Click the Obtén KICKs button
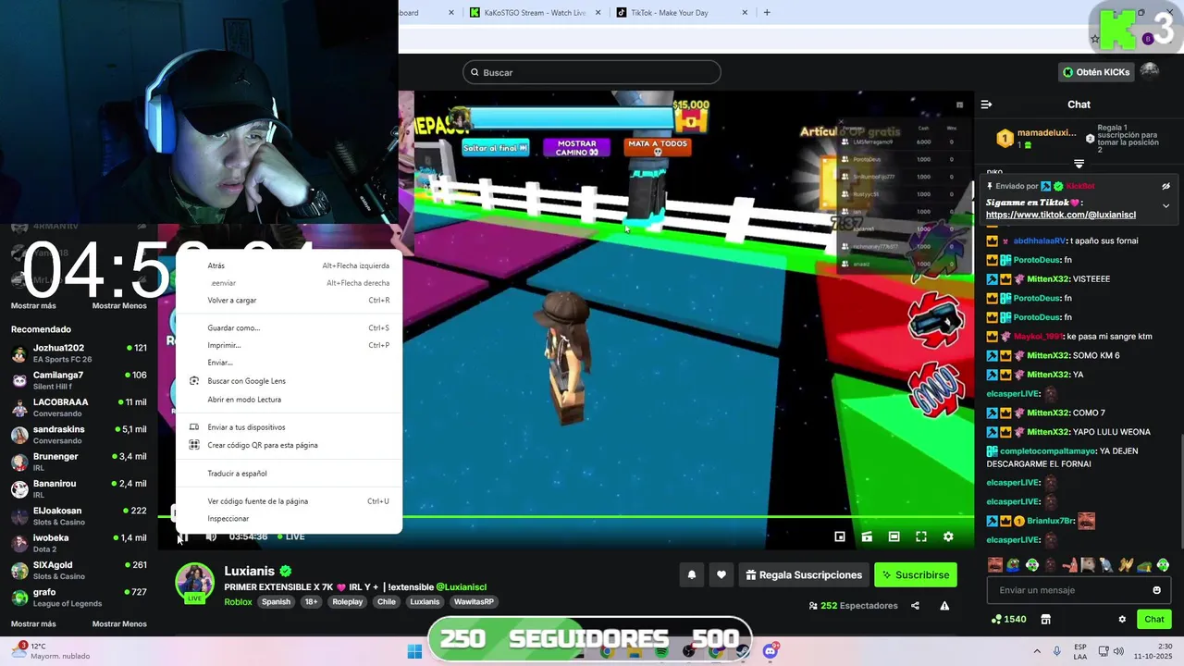 pos(1096,72)
